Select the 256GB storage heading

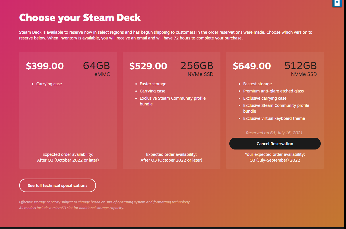[x=197, y=66]
